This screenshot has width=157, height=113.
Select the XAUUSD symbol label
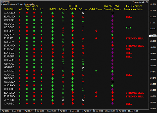tap(9, 104)
